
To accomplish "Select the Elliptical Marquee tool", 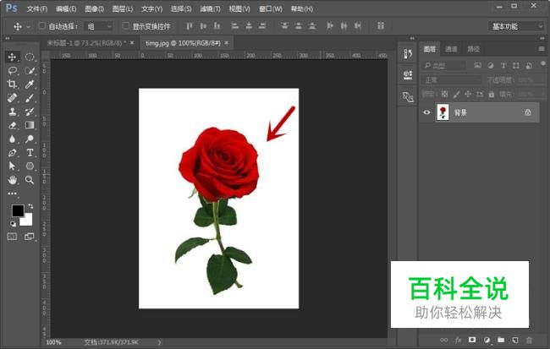I will [30, 57].
